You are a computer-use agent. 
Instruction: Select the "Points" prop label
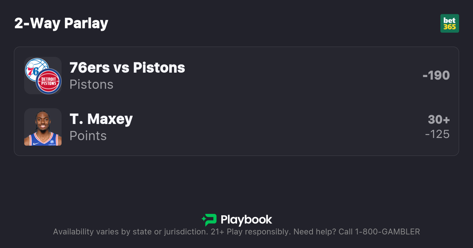[88, 136]
